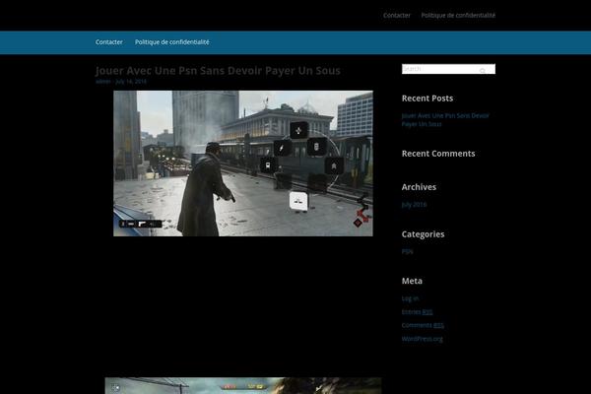This screenshot has width=591, height=394.
Task: Open Contacter link in top header
Action: 397,16
